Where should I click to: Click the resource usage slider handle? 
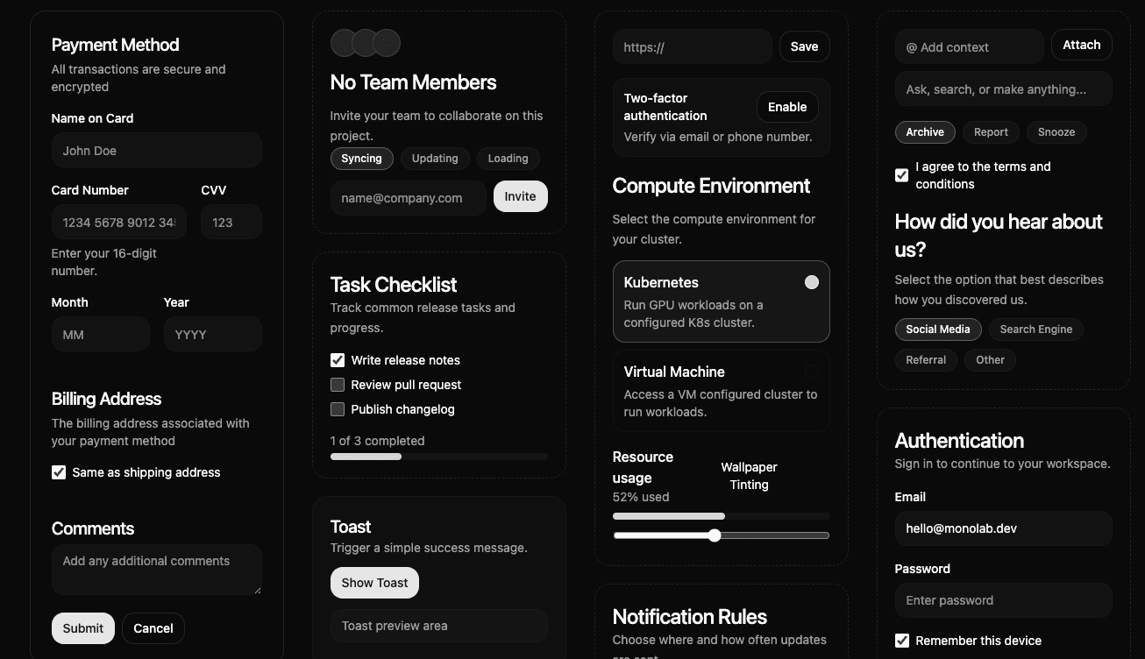coord(715,535)
